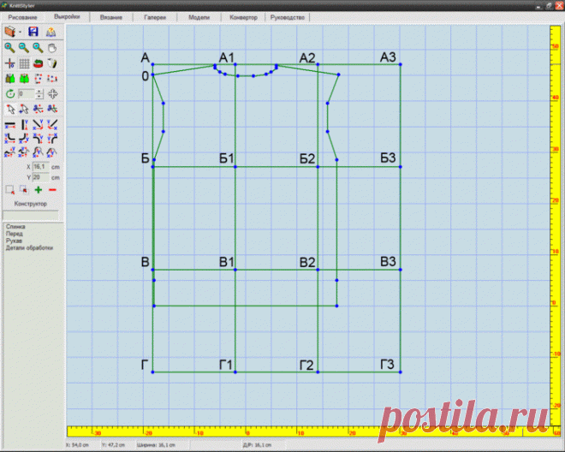Switch to the Руководство tab
The image size is (565, 452).
pos(288,17)
